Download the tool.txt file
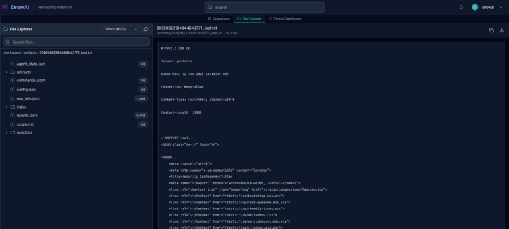The image size is (509, 229). (501, 30)
